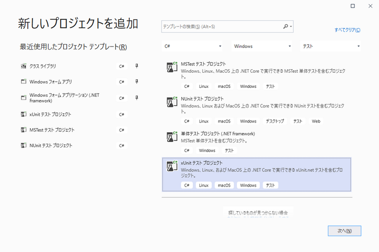Click recent xUnit テスト プロジェクト flask icon
This screenshot has width=379, height=252.
[x=23, y=114]
